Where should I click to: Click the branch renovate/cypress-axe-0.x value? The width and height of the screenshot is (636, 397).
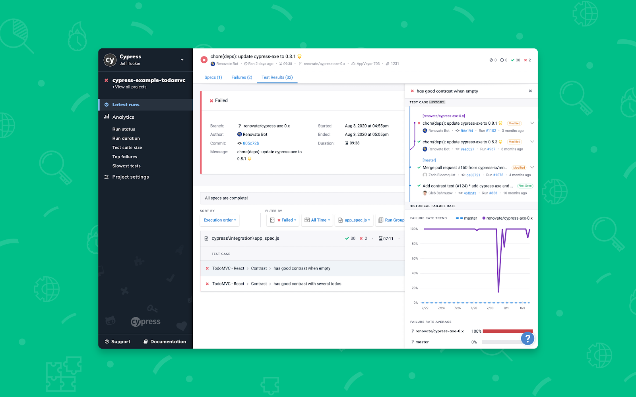click(x=264, y=126)
